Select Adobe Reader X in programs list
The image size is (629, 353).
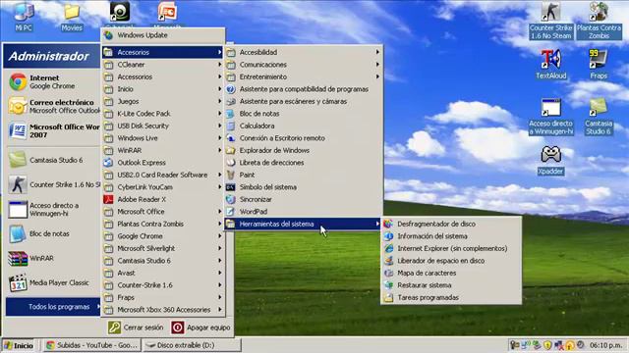tap(162, 199)
